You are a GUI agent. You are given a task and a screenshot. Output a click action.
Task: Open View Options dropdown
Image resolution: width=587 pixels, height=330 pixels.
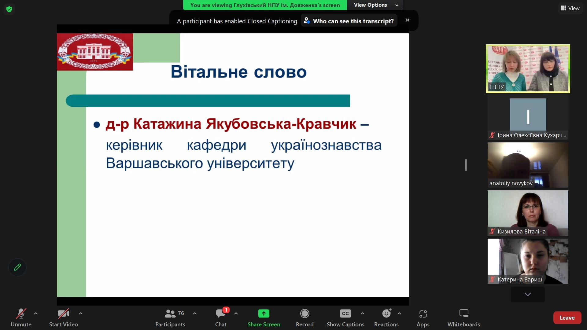(x=376, y=5)
